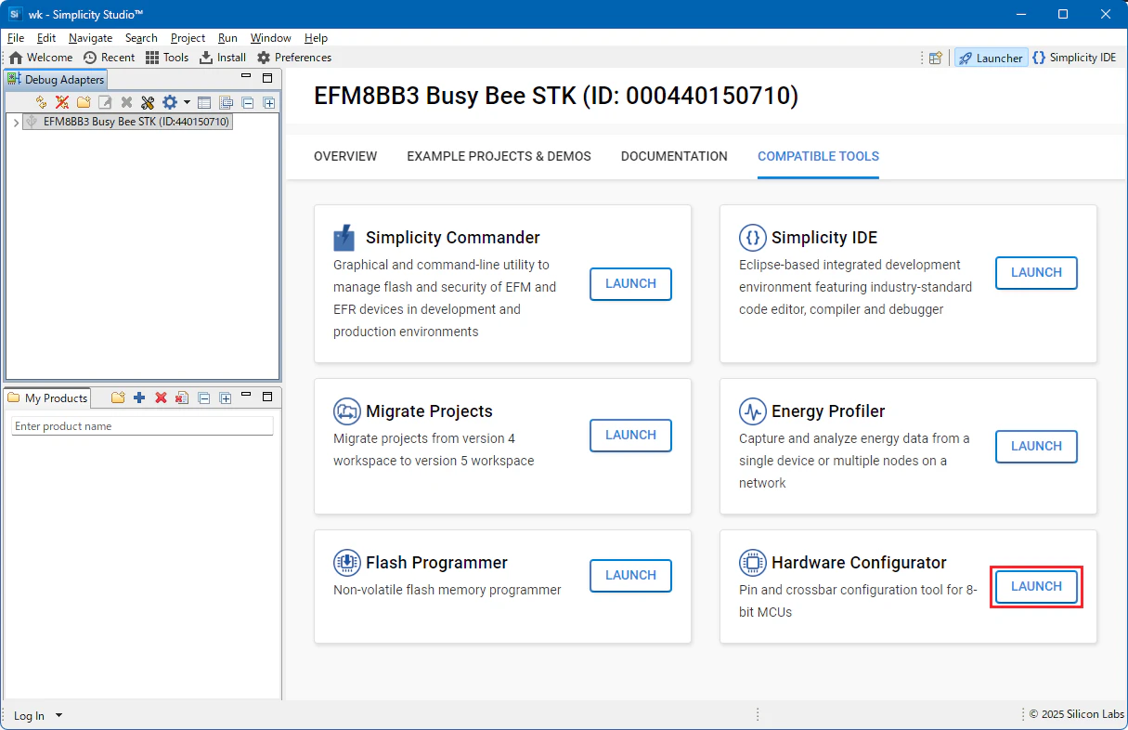Maximize the My Products panel
This screenshot has height=730, width=1128.
click(x=267, y=397)
